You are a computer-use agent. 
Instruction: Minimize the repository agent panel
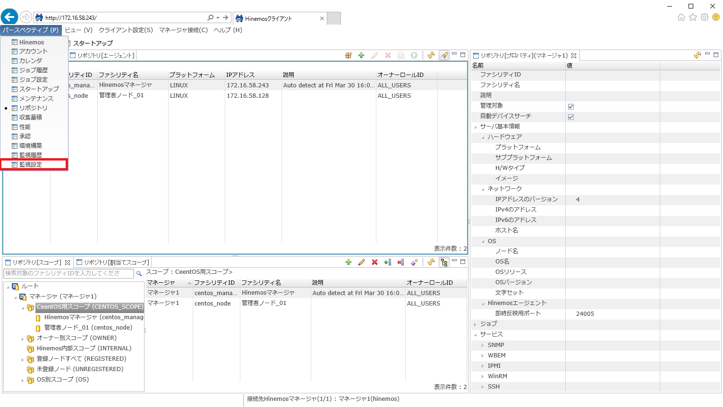454,54
